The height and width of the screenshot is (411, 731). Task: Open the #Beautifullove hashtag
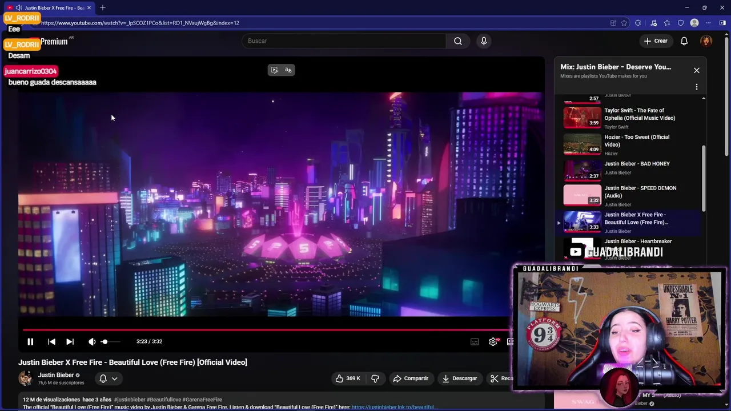pos(163,400)
